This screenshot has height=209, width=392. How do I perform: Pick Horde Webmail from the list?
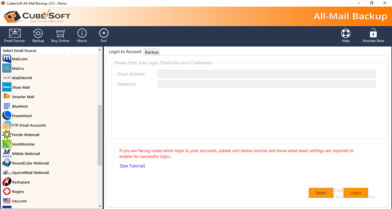coord(26,135)
